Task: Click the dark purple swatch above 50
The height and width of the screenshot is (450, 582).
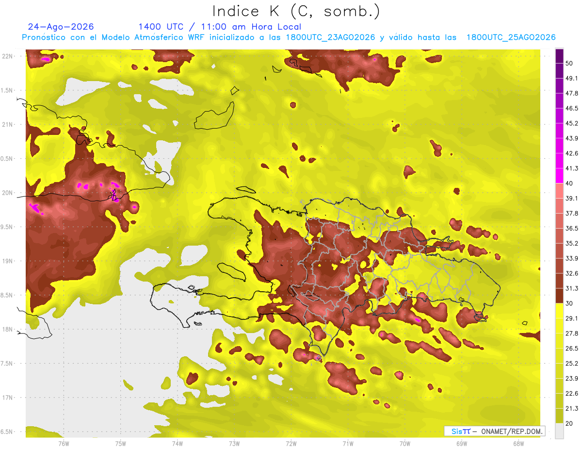Action: click(x=559, y=55)
